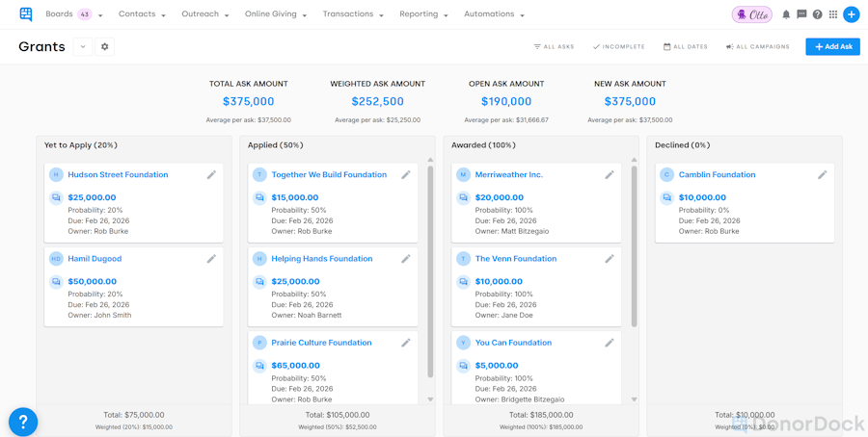Viewport: 868px width, 437px height.
Task: Open Grants board settings gear
Action: click(105, 46)
